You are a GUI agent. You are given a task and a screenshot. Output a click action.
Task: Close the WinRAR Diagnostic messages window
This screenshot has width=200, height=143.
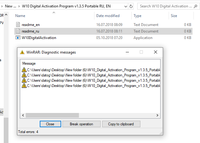(156, 52)
